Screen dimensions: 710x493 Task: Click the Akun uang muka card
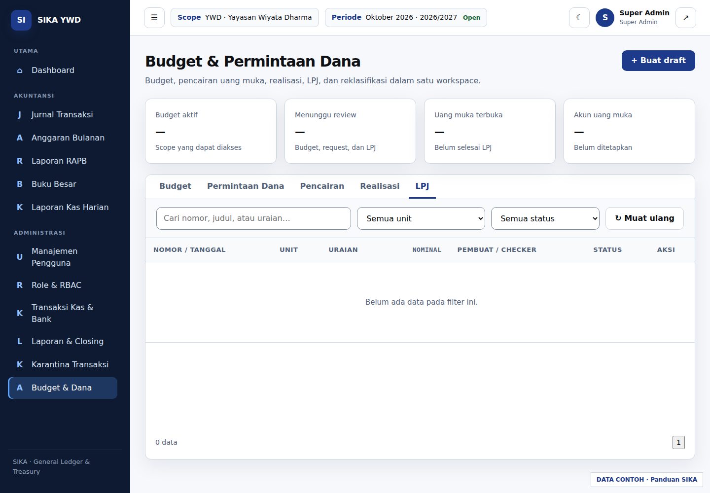point(629,131)
